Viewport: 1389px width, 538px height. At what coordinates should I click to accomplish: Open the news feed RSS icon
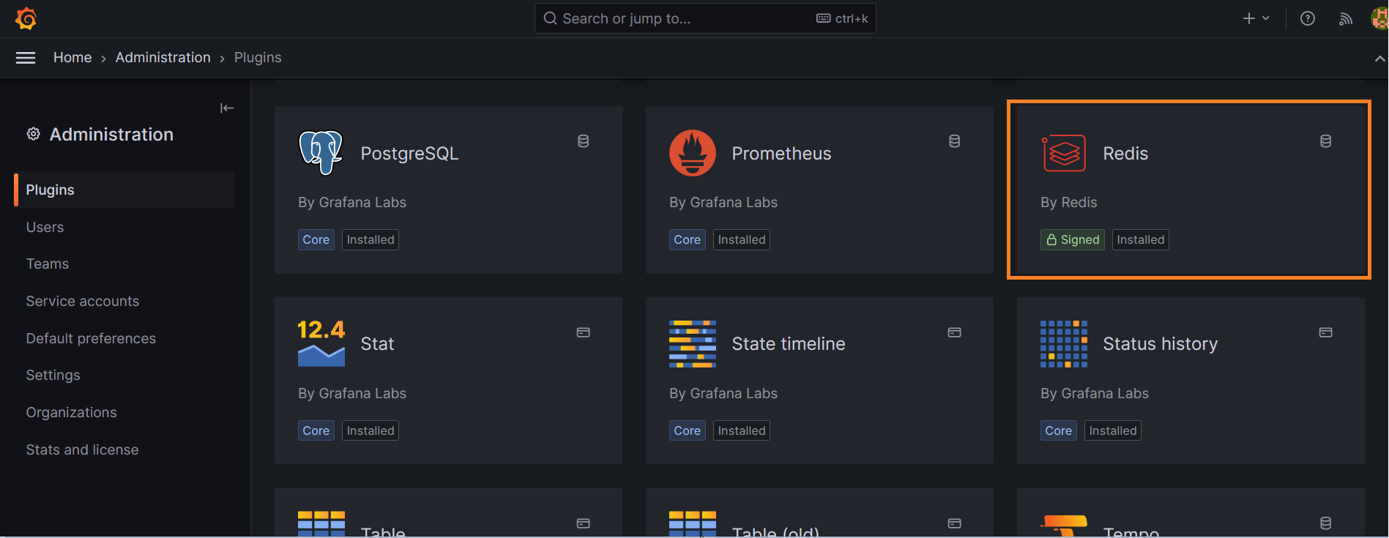[1345, 19]
